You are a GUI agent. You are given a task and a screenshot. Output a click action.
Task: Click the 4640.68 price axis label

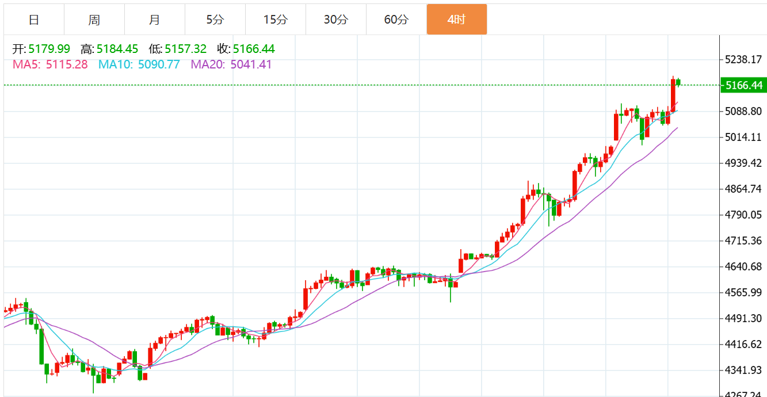point(744,267)
